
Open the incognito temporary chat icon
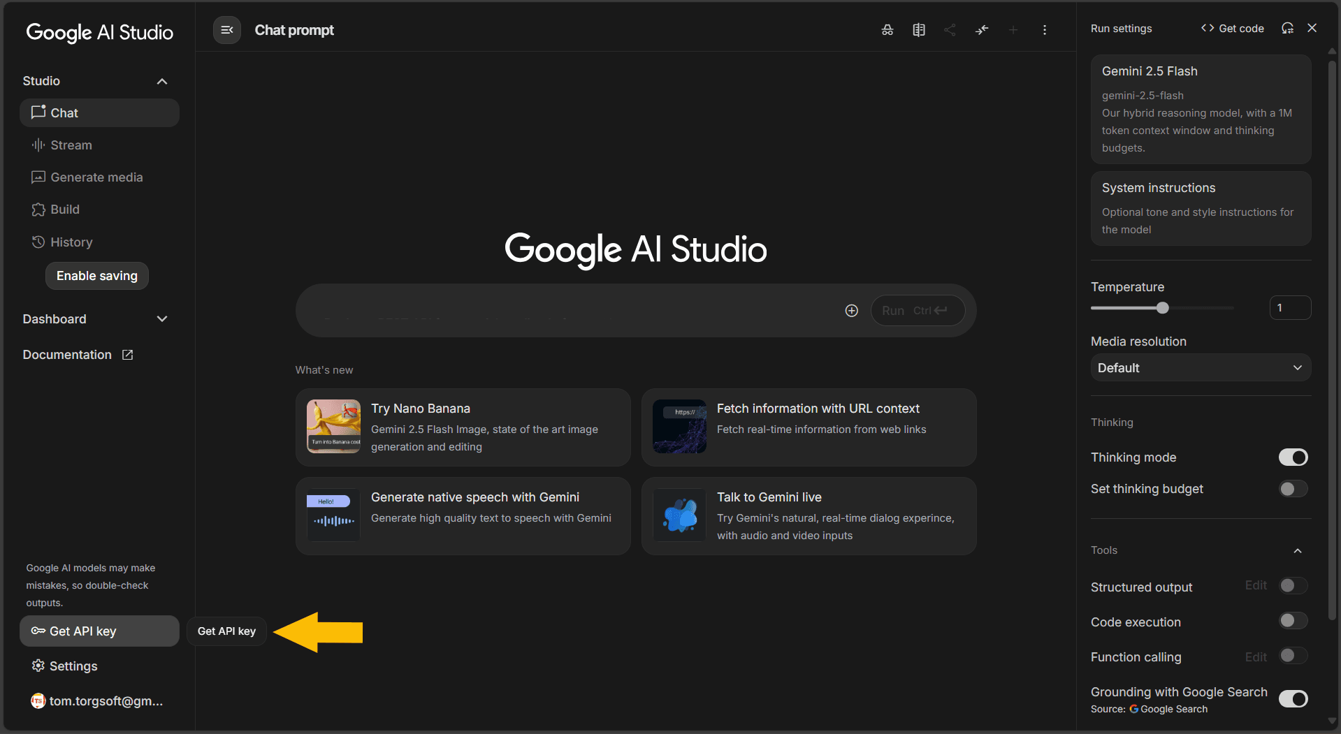[887, 30]
